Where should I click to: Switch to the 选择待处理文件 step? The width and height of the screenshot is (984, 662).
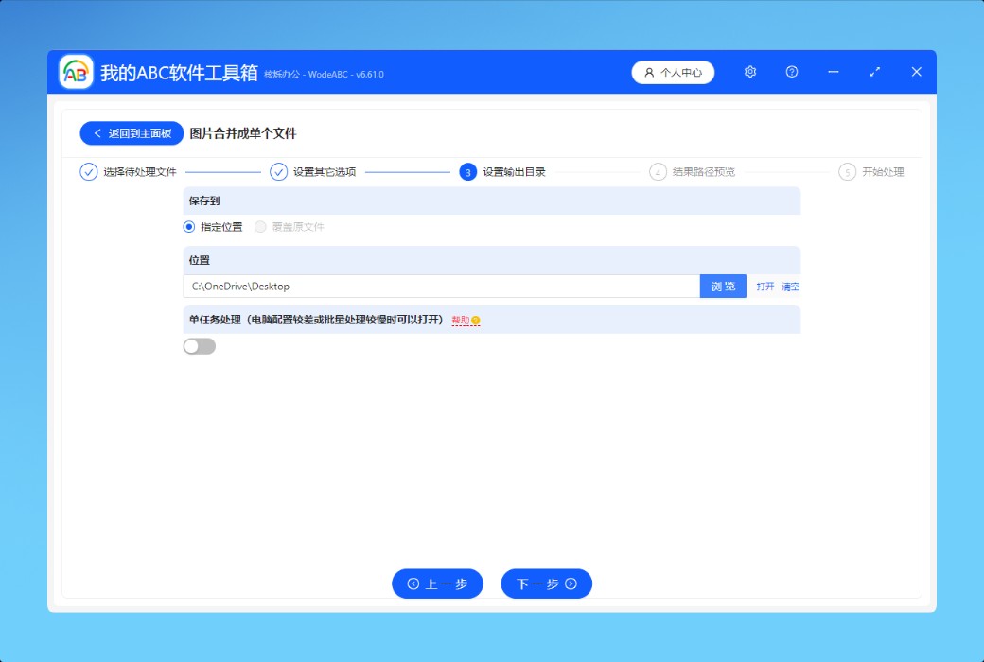coord(140,172)
